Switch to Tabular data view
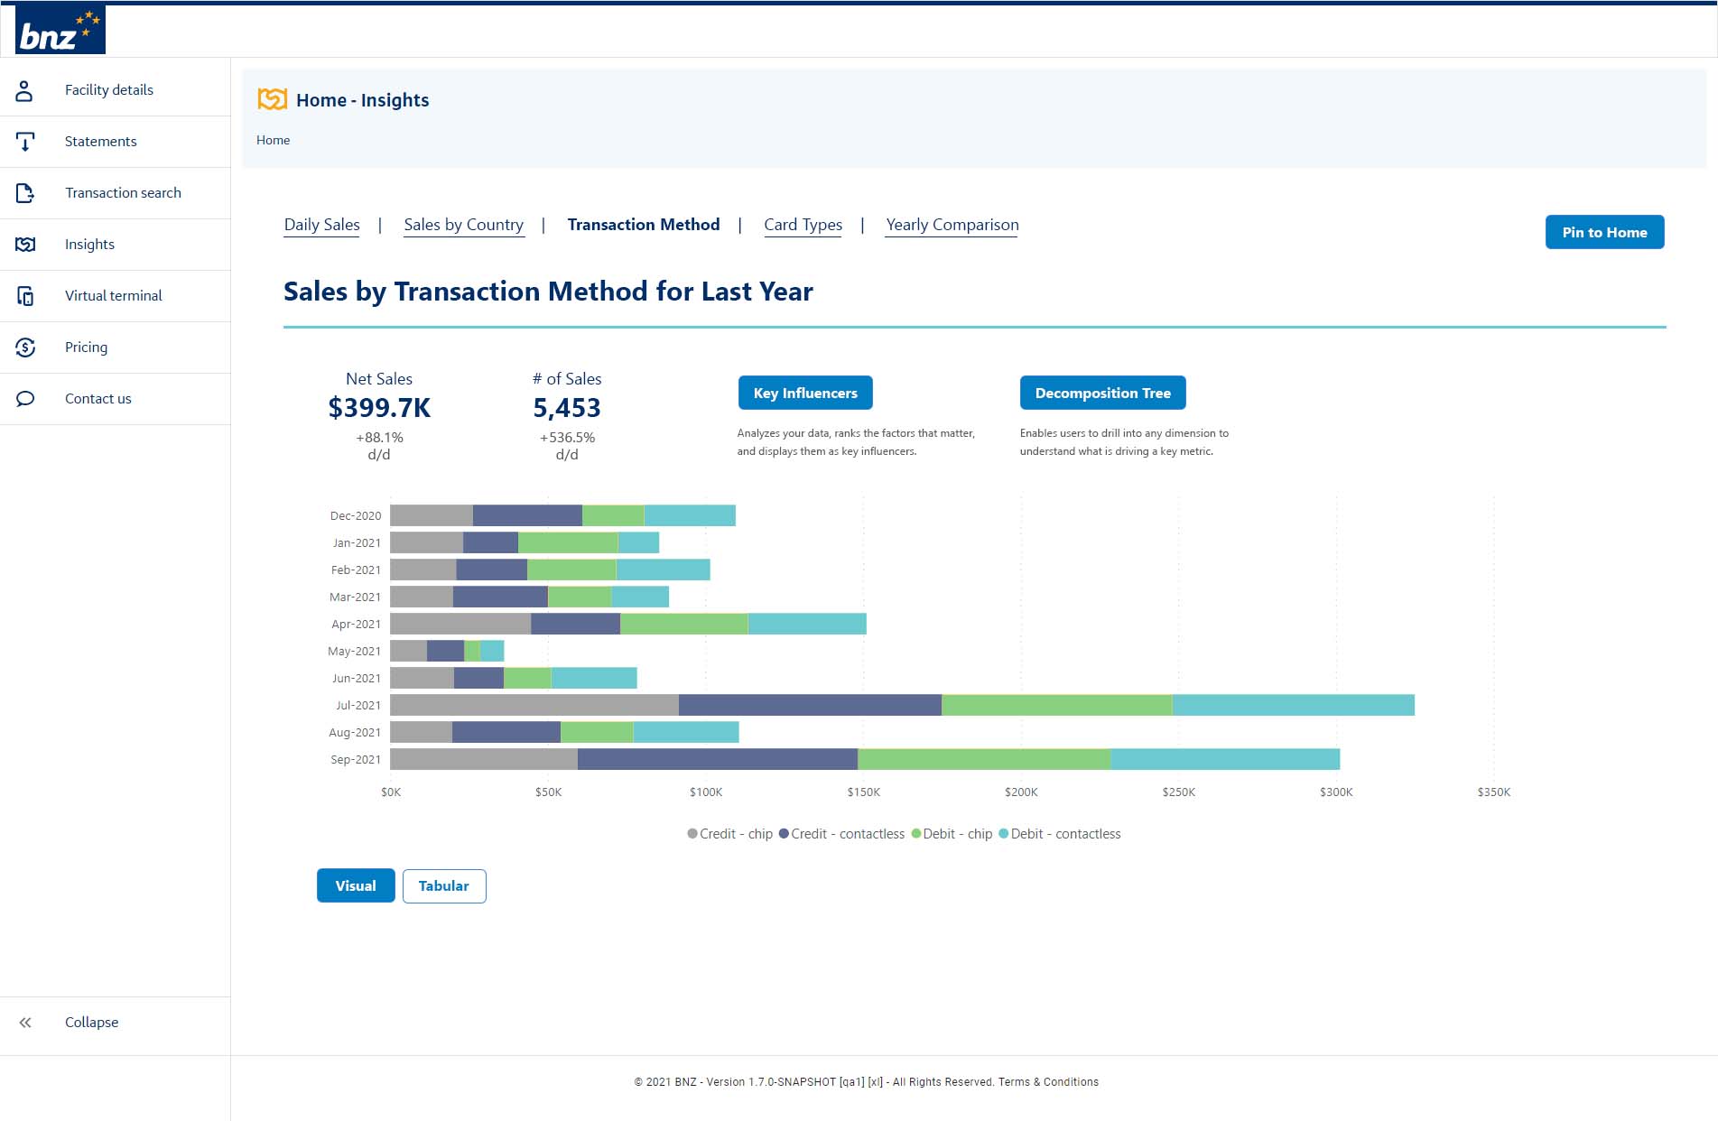The image size is (1718, 1121). coord(444,885)
